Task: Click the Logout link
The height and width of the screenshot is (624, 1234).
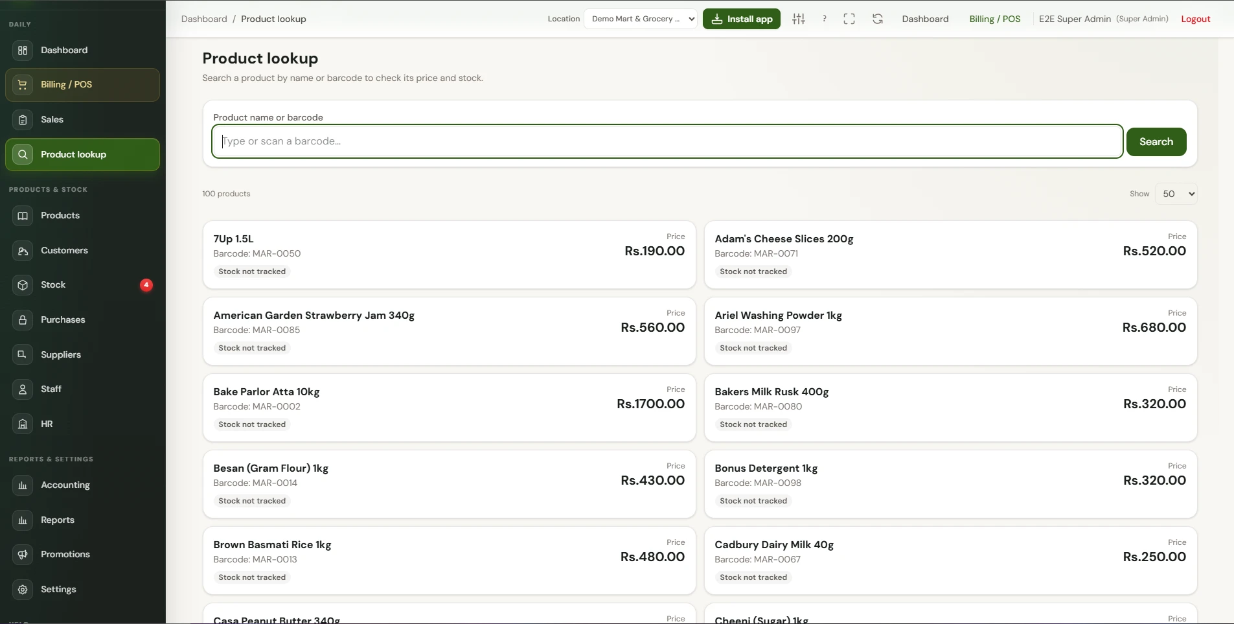Action: [x=1196, y=19]
